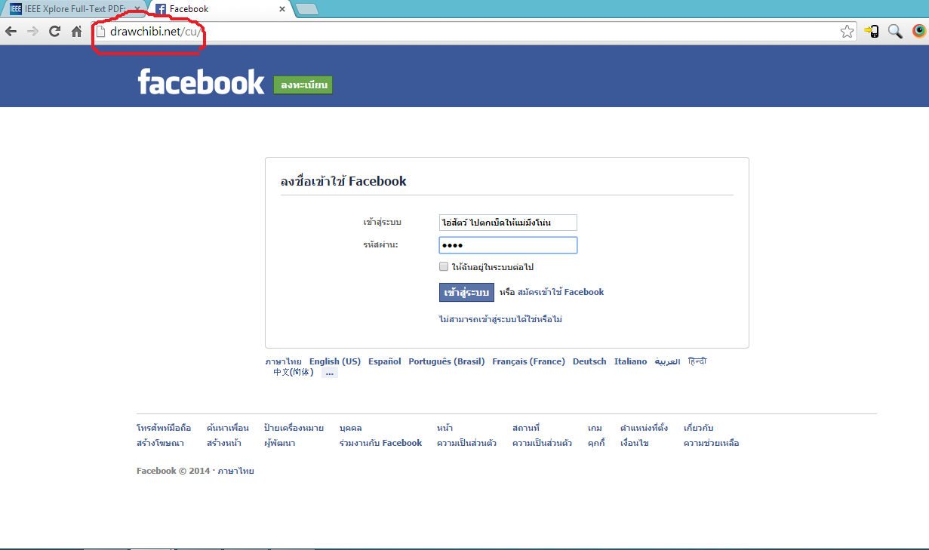Click the สถานที่ footer link
The height and width of the screenshot is (550, 929).
tap(526, 428)
